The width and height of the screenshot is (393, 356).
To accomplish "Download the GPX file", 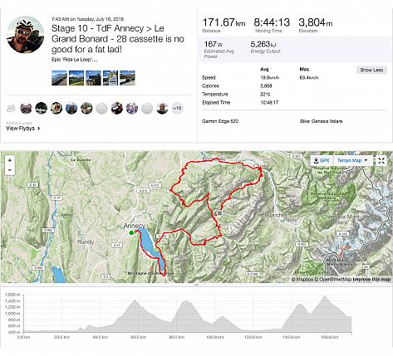I will point(322,160).
